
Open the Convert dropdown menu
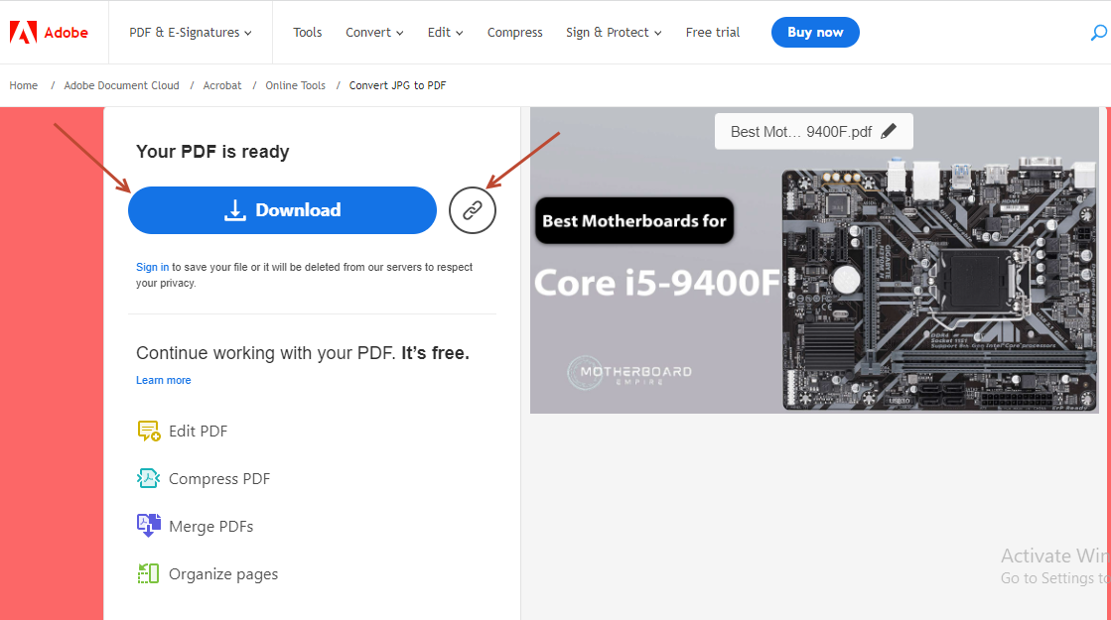click(374, 33)
